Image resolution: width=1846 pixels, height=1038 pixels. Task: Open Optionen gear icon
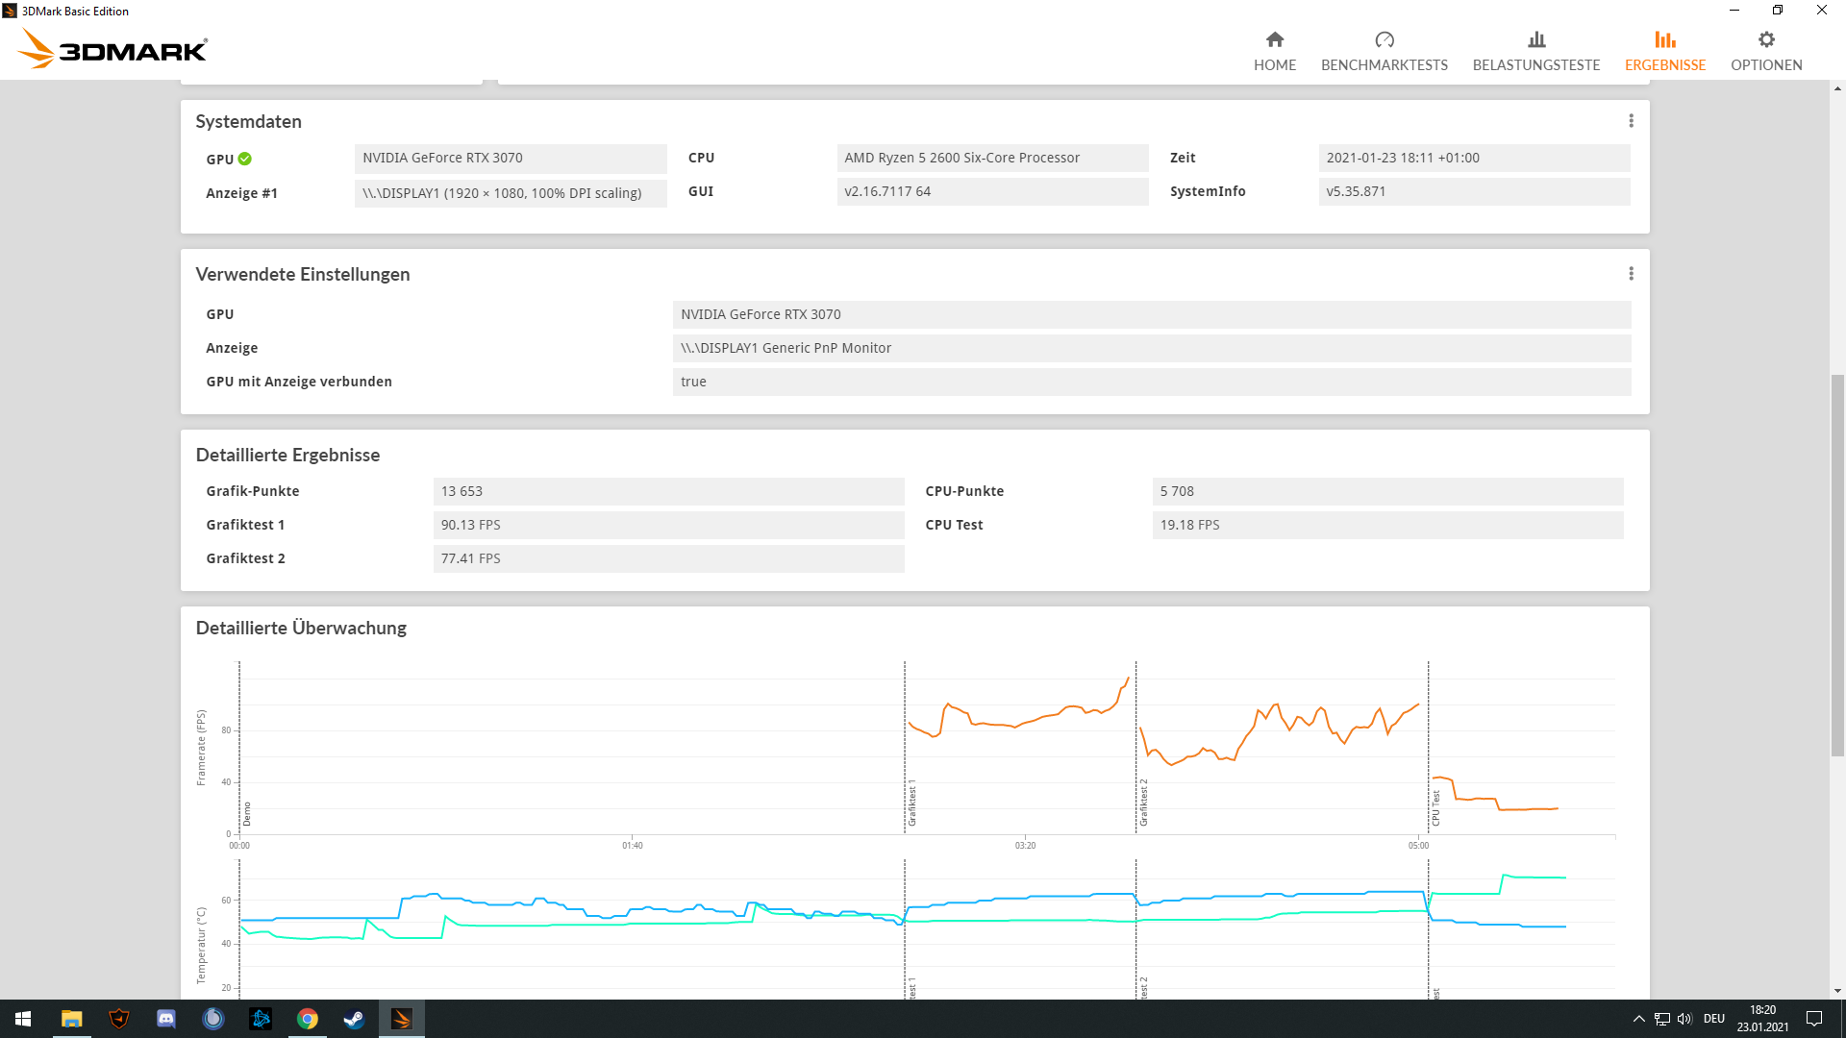click(1766, 39)
